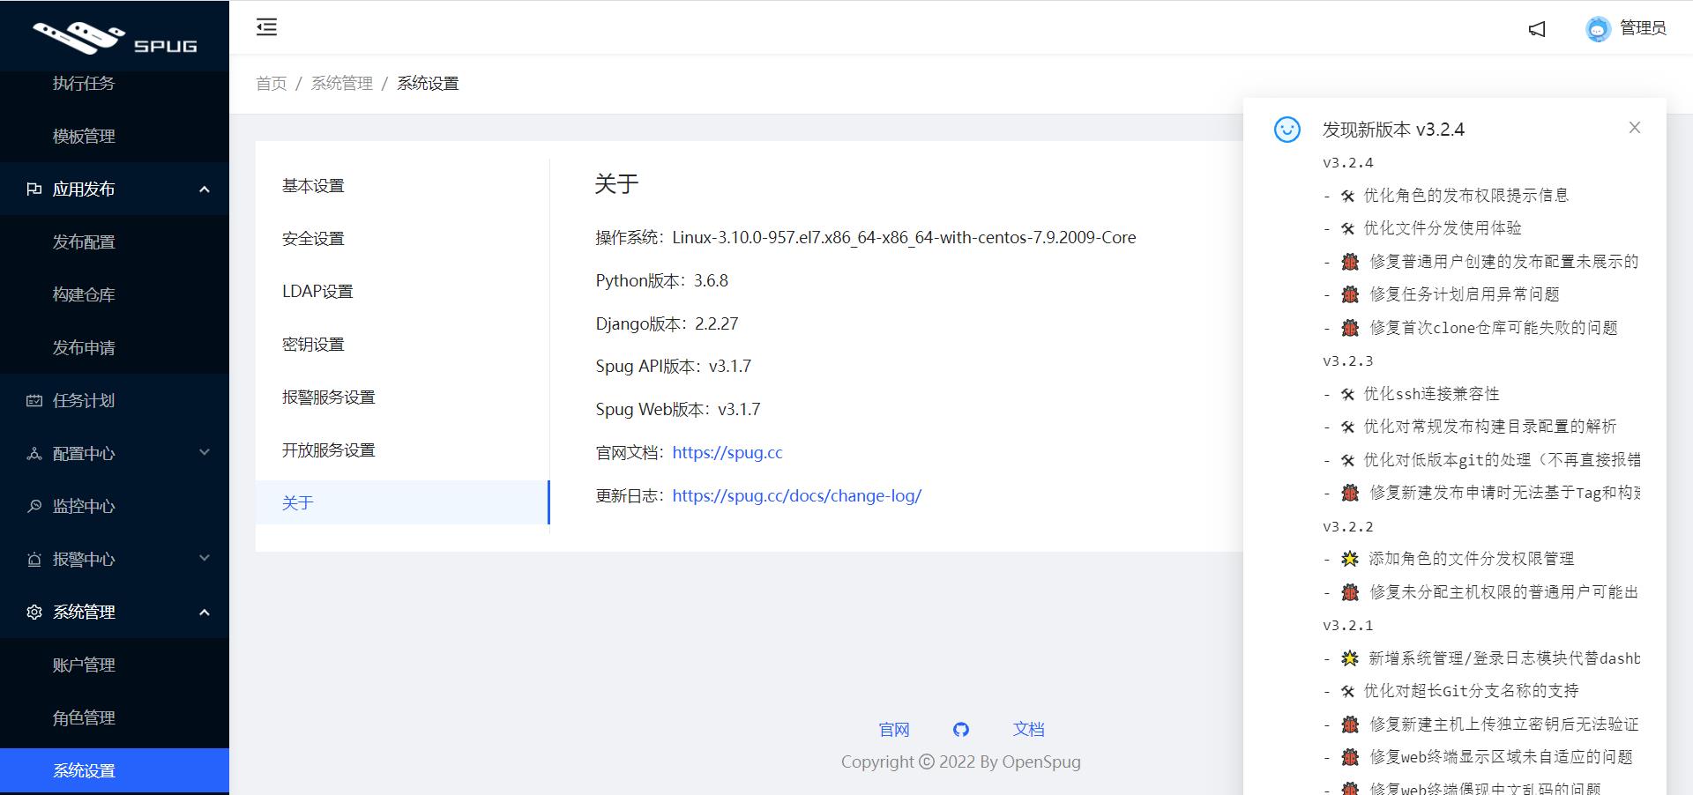This screenshot has width=1693, height=795.
Task: Click the smiley icon in update notification
Action: tap(1287, 130)
